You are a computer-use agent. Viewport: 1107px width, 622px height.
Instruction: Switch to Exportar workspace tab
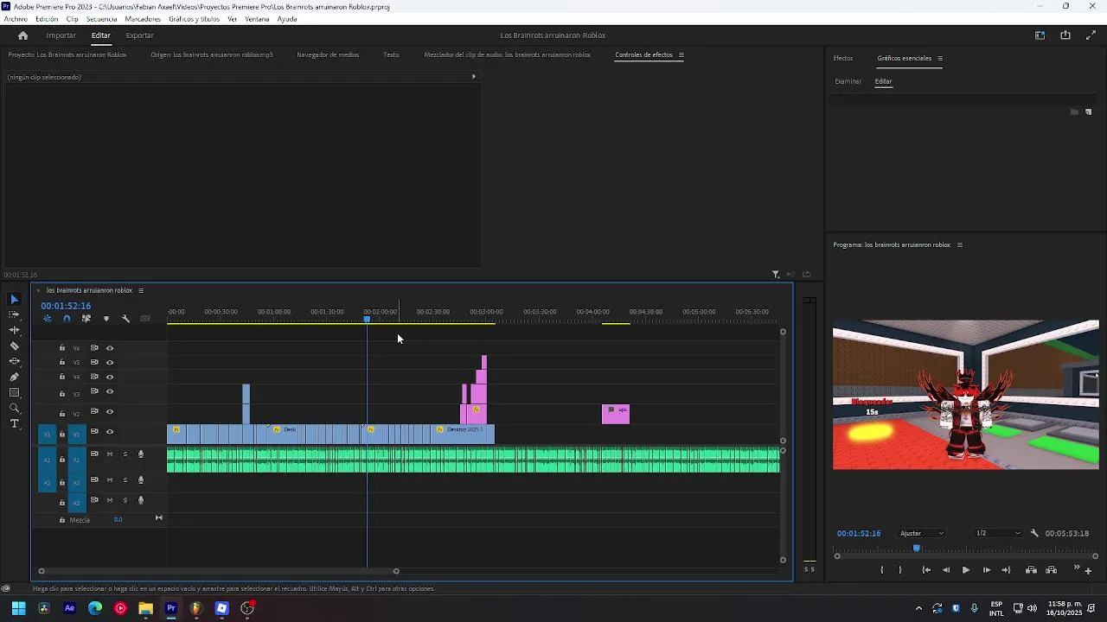139,35
